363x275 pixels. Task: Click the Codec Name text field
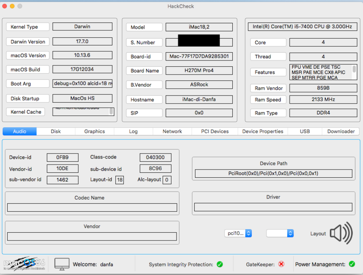pos(92,207)
